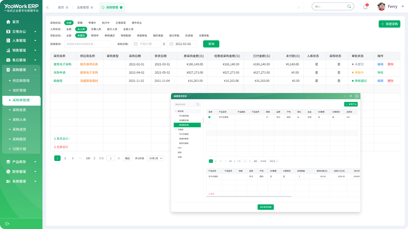Select 草稿 in 采购状态 filter

click(80, 23)
